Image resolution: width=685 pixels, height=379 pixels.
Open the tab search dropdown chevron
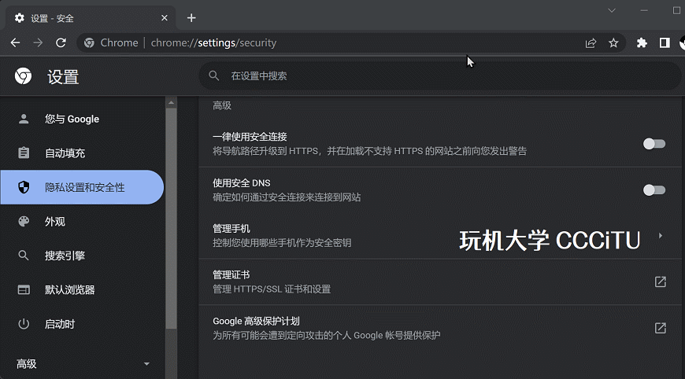coord(612,10)
